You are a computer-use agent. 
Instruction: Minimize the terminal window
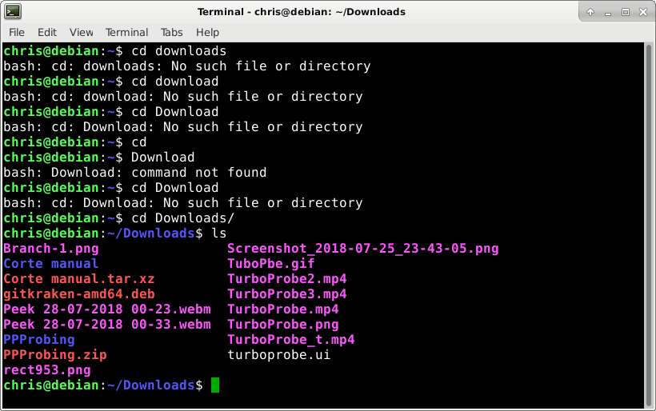click(x=608, y=13)
